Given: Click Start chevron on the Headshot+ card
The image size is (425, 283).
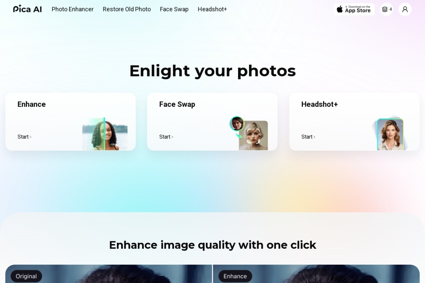Looking at the screenshot, I should [x=314, y=137].
